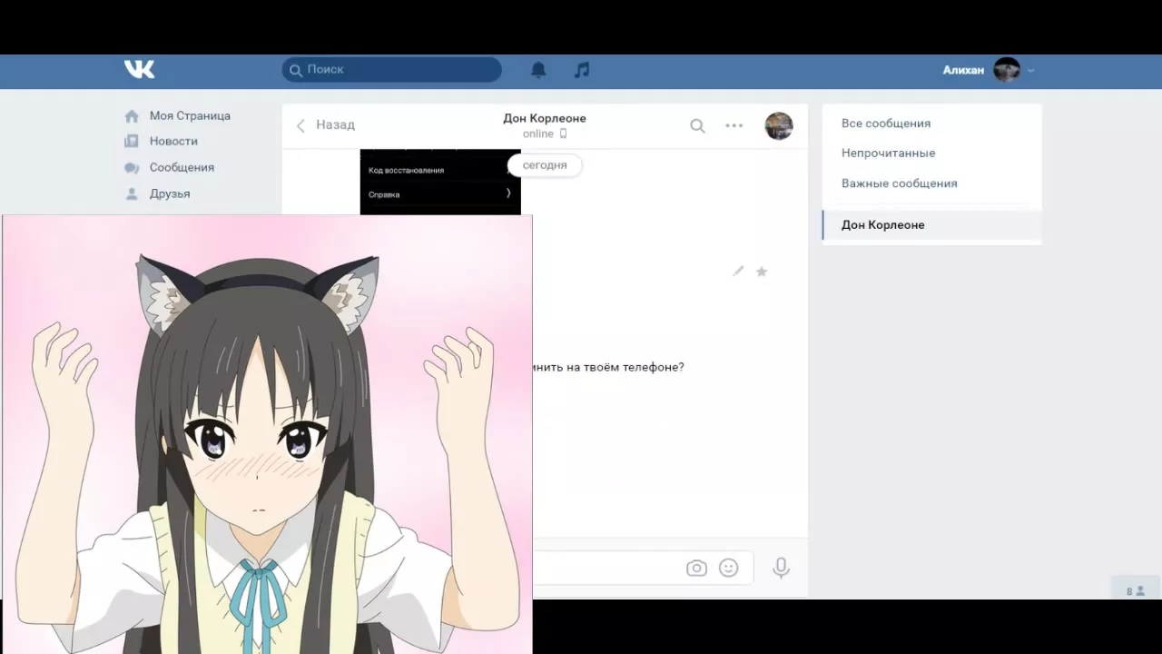Viewport: 1162px width, 654px height.
Task: Click the сегодня date label
Action: (545, 165)
